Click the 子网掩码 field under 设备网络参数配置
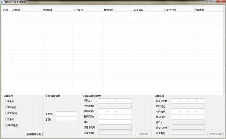Screen dimensions: 226x139 115,111
